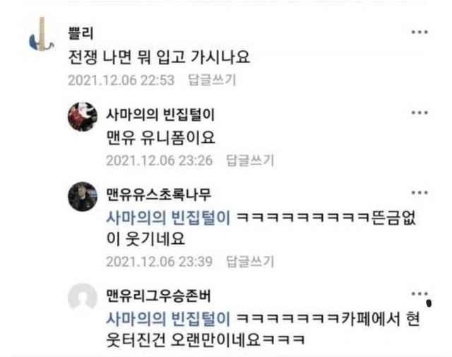Open the more options menu on 뿔리's comment
This screenshot has height=357, width=452.
tap(420, 32)
